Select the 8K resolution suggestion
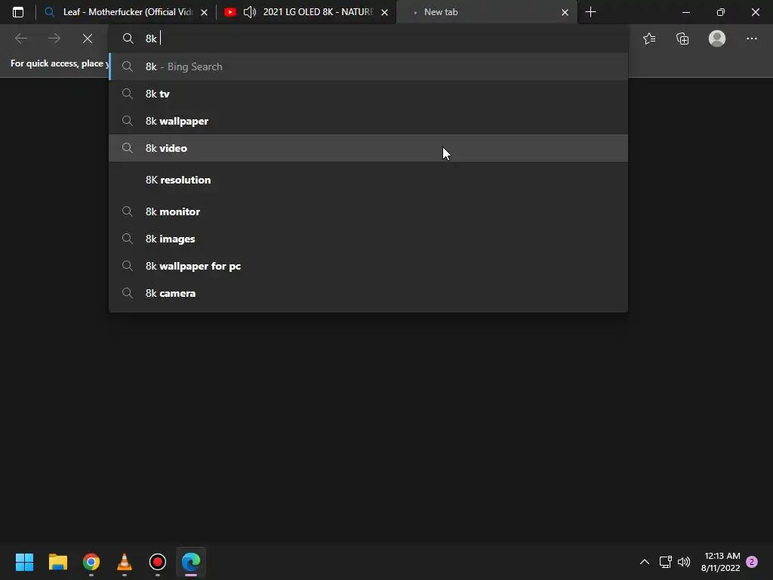This screenshot has height=580, width=773. coord(368,180)
